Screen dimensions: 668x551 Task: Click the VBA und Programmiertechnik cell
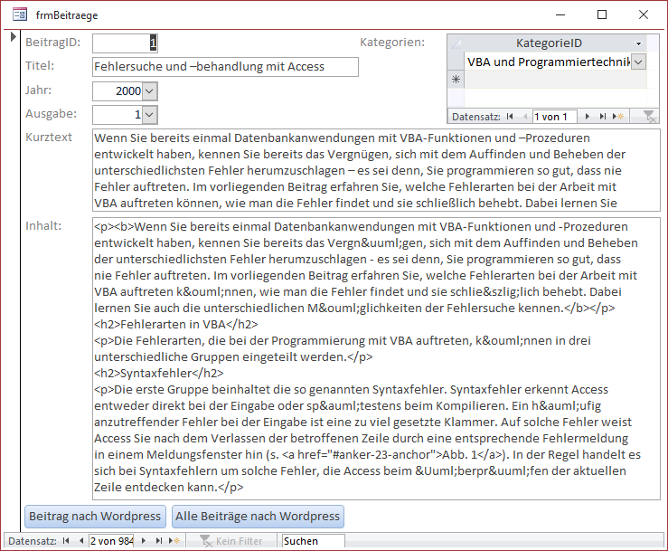tap(548, 62)
